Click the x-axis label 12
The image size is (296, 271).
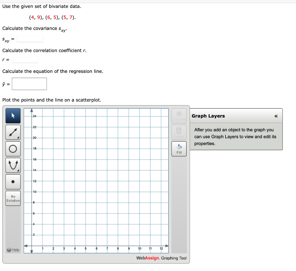coord(161,248)
